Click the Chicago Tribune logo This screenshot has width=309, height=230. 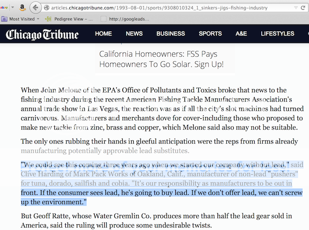click(42, 34)
